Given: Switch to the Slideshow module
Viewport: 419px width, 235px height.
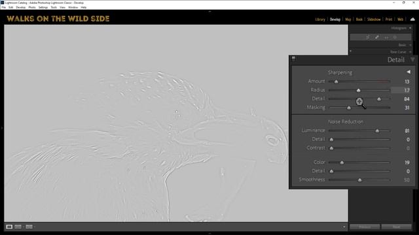Looking at the screenshot, I should tap(374, 20).
